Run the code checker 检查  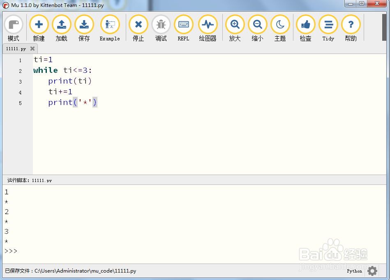(305, 25)
